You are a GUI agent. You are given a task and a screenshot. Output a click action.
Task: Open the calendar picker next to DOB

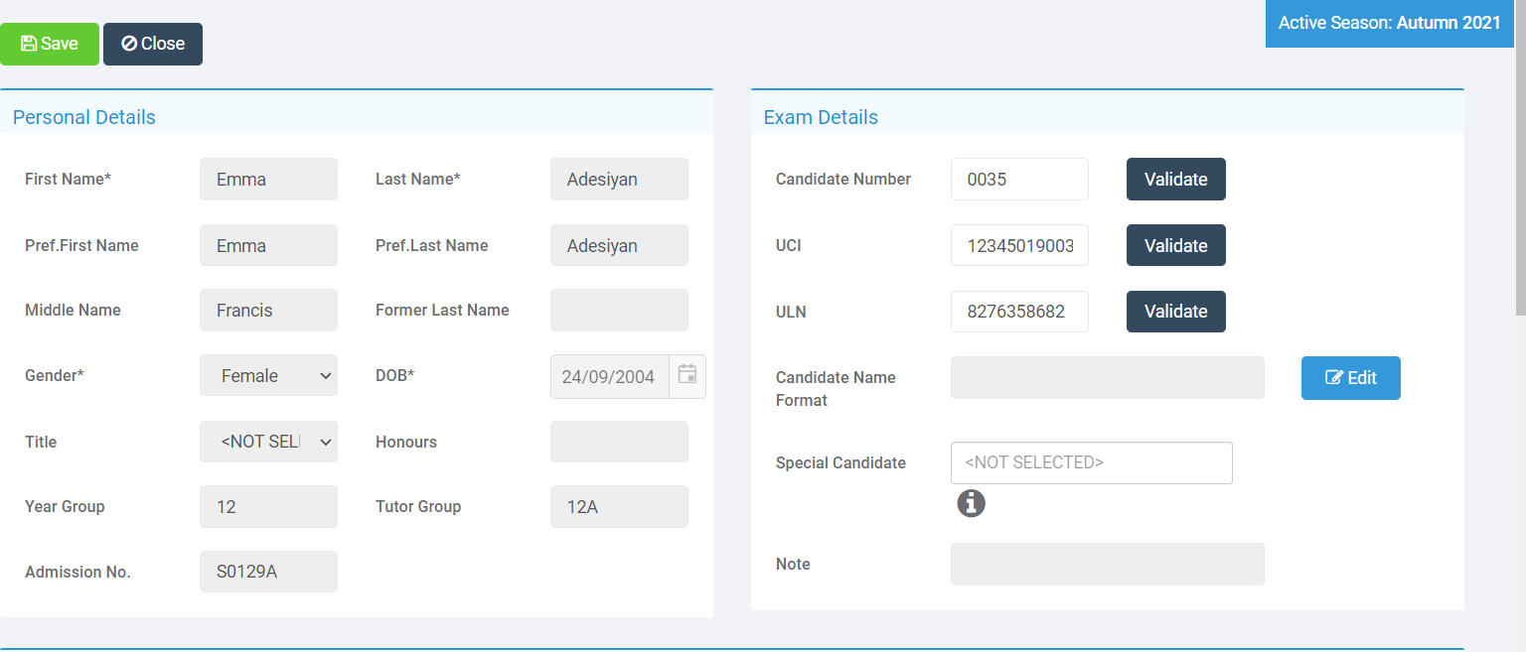click(x=687, y=376)
